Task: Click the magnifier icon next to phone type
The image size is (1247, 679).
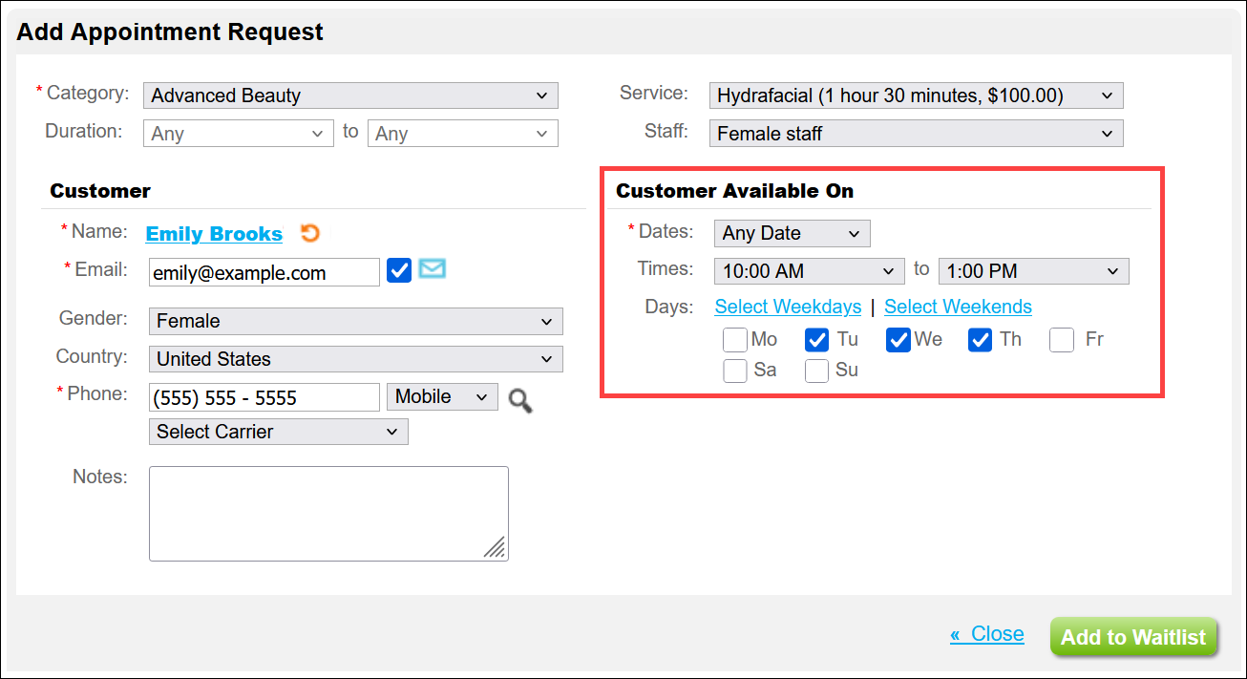Action: click(x=520, y=400)
